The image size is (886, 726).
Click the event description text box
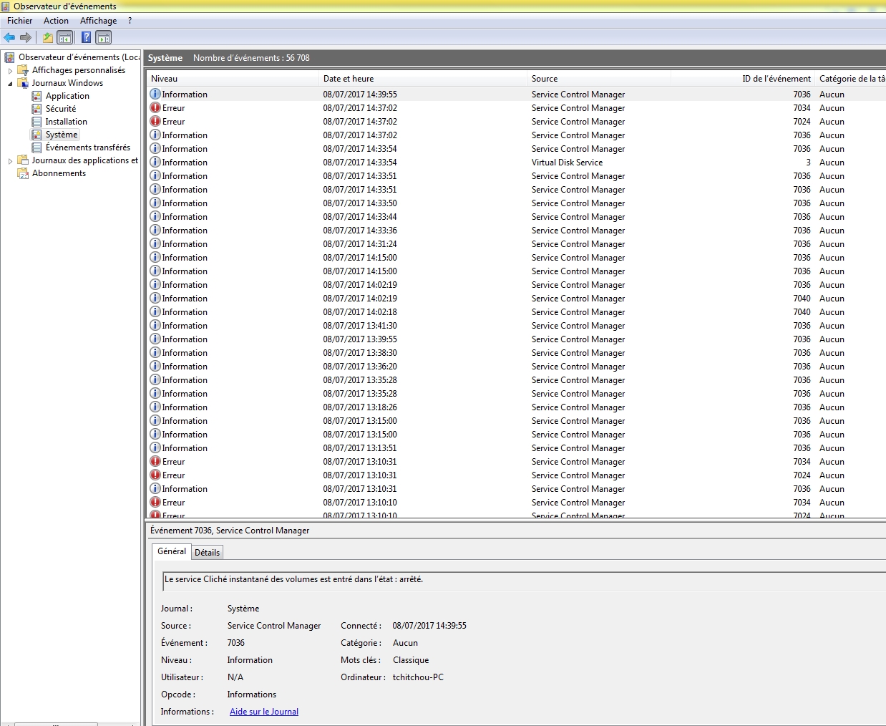click(x=525, y=581)
